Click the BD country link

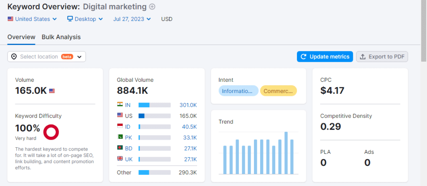tap(129, 148)
